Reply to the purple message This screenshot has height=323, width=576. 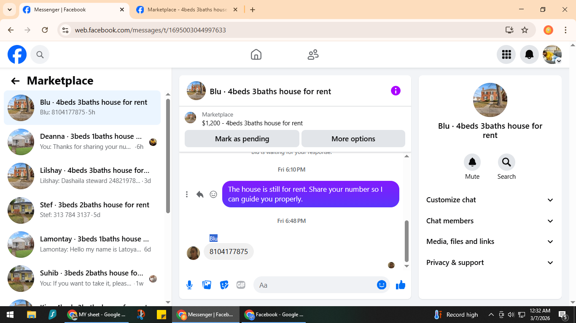tap(200, 194)
